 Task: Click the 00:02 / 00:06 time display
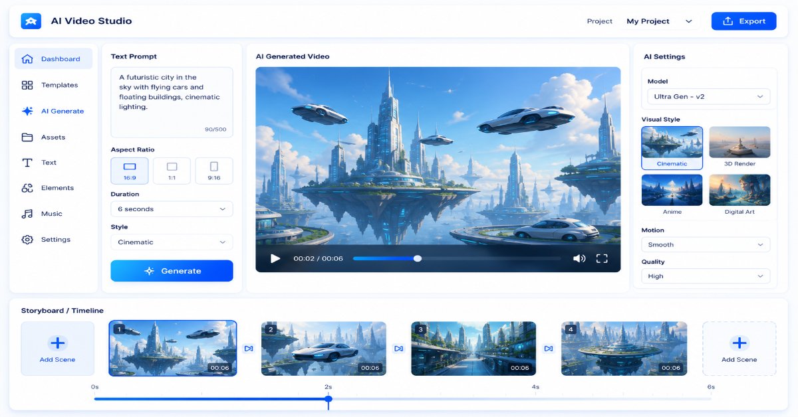(x=318, y=258)
